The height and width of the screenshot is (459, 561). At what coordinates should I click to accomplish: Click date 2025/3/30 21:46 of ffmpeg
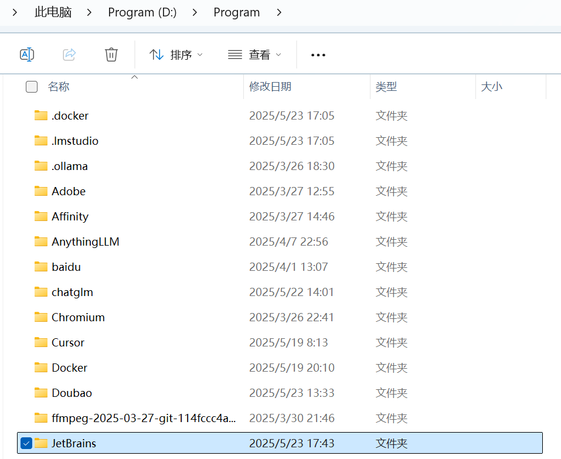tap(291, 418)
